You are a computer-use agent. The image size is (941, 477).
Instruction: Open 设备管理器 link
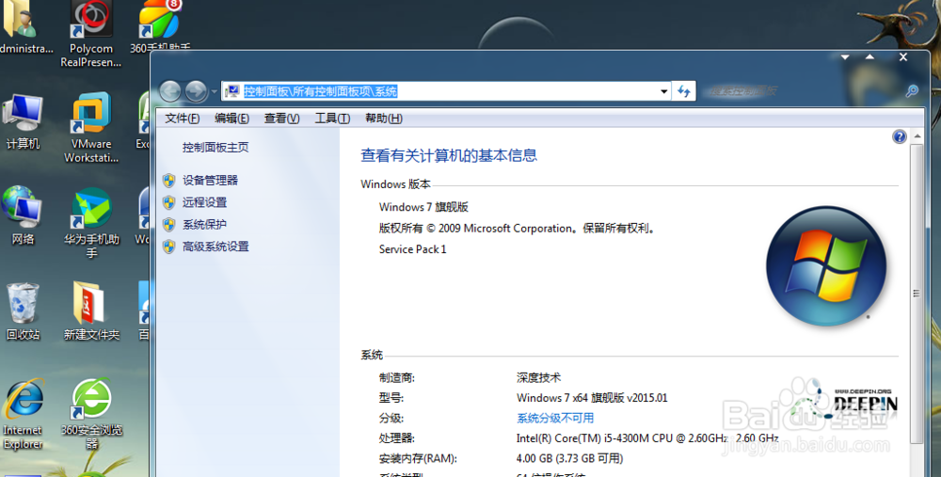coord(210,180)
